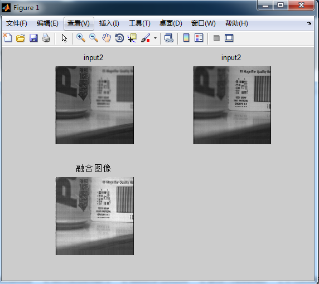
Task: Click the top-left input2 image
Action: coord(95,105)
